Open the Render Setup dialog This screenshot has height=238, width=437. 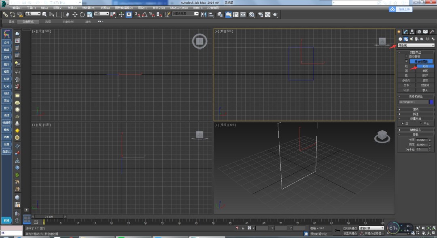pos(261,15)
